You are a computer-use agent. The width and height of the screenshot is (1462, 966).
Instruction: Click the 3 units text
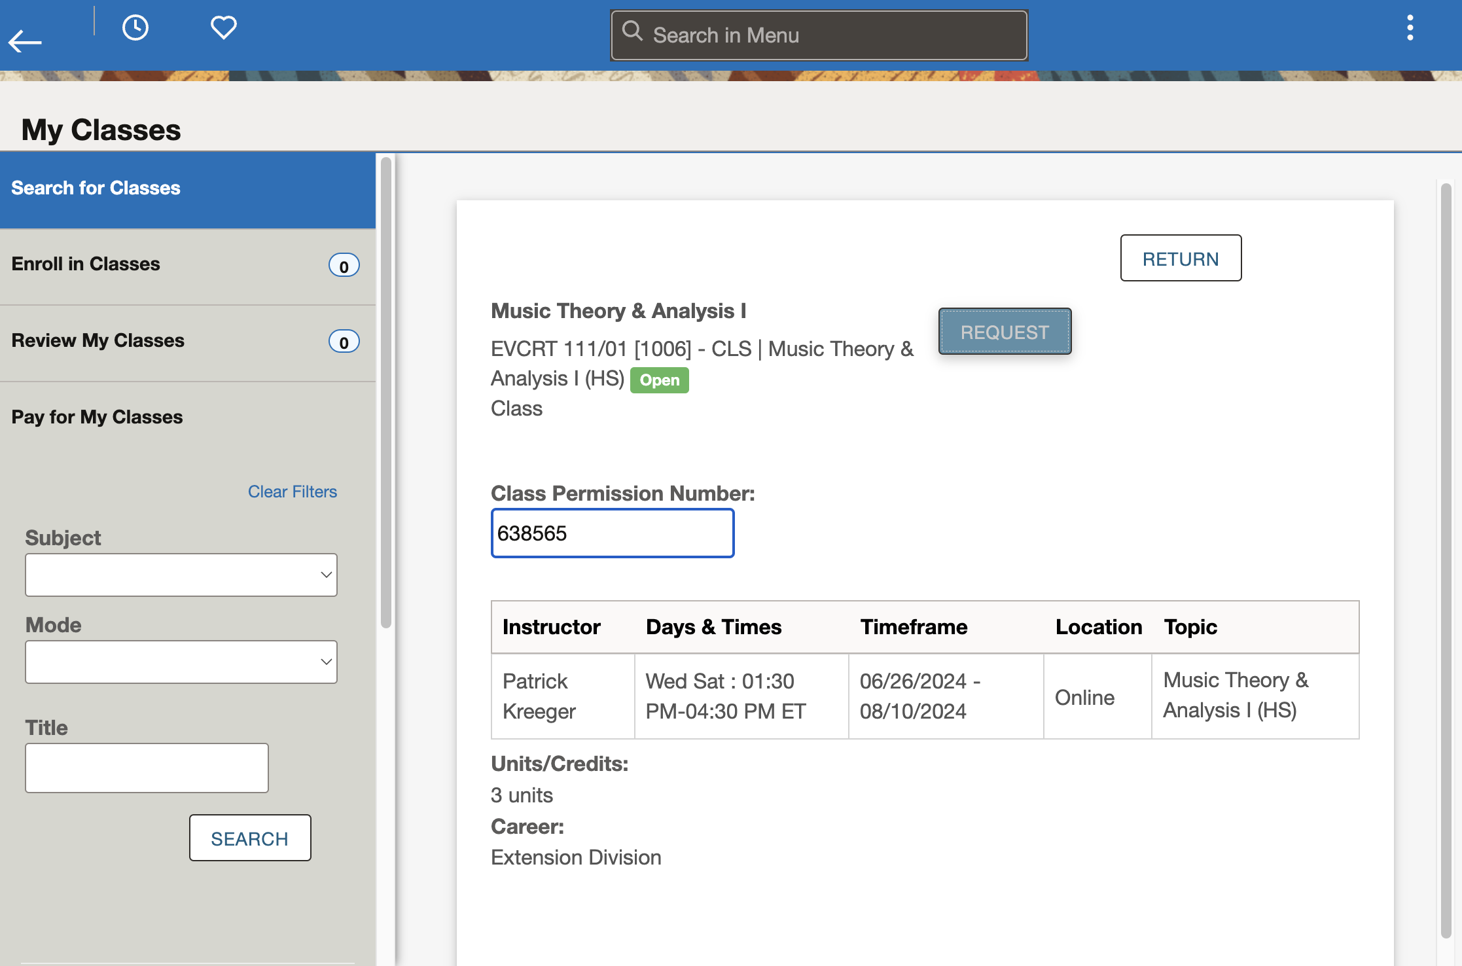coord(522,795)
